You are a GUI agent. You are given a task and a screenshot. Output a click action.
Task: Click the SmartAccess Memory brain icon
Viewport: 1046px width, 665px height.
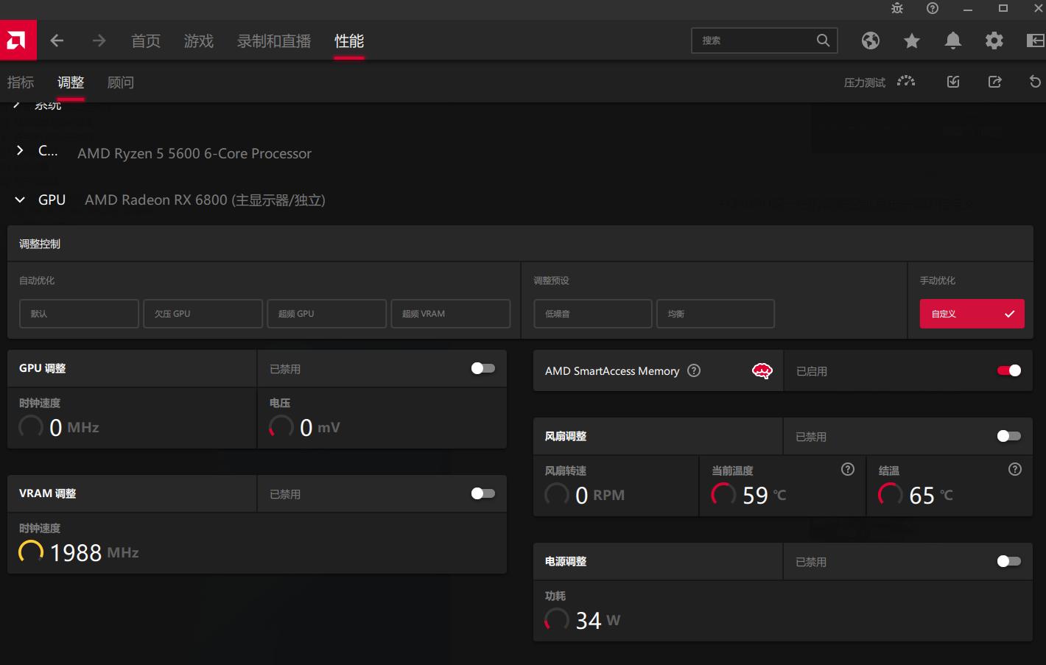[x=762, y=370]
